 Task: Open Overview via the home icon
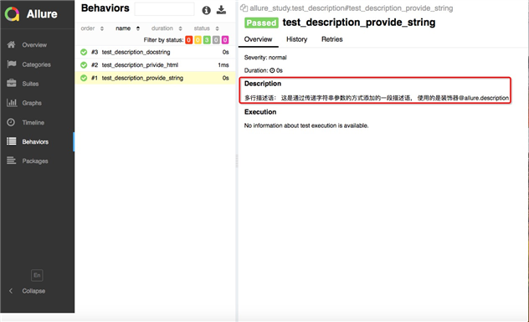(12, 44)
